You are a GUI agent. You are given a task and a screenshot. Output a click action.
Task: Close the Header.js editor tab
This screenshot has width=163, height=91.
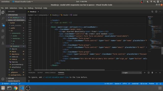(38, 12)
